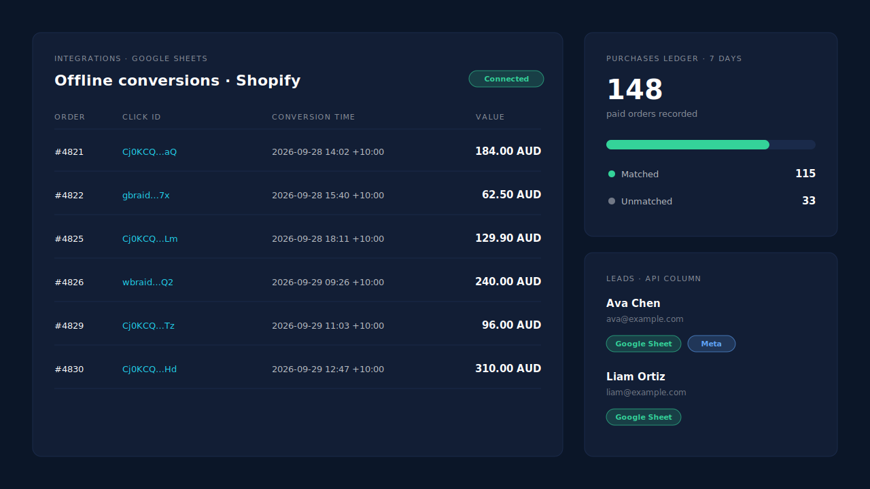The height and width of the screenshot is (489, 870).
Task: Click Liam Ortiz's Google Sheet tag
Action: [x=644, y=417]
